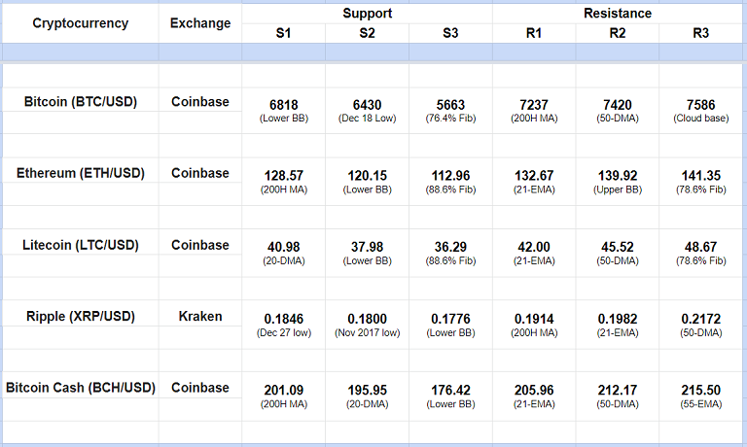The height and width of the screenshot is (447, 747).
Task: Select the Bitcoin Cash (BCH/USD) cell
Action: click(x=80, y=388)
